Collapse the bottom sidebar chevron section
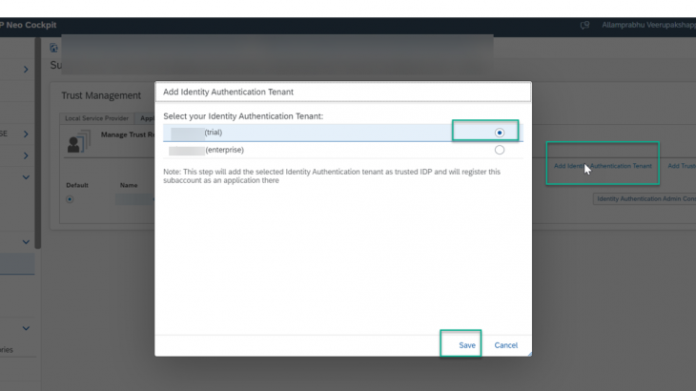The width and height of the screenshot is (696, 391). pyautogui.click(x=26, y=328)
